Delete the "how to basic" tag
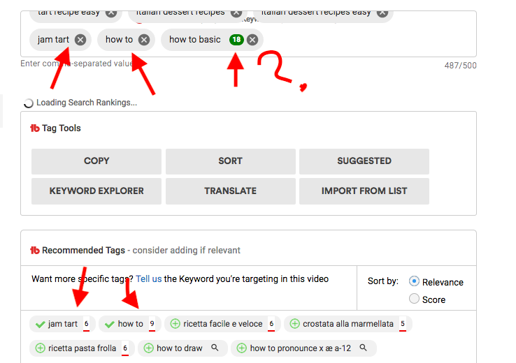The image size is (516, 363). 252,40
